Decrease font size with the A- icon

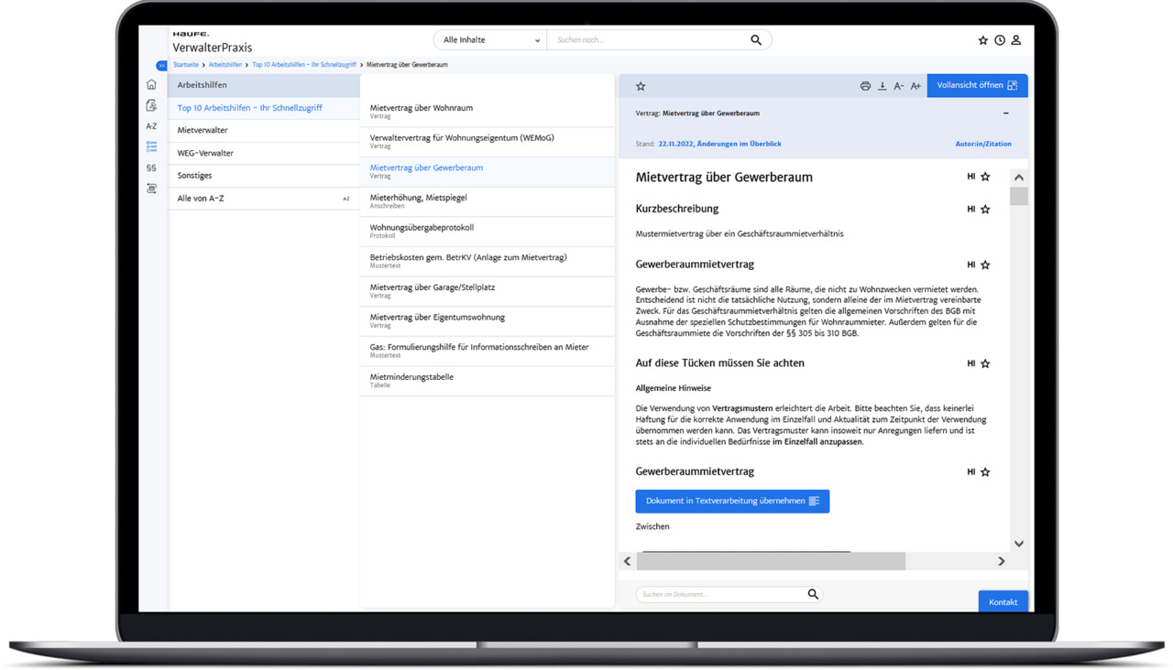click(899, 86)
